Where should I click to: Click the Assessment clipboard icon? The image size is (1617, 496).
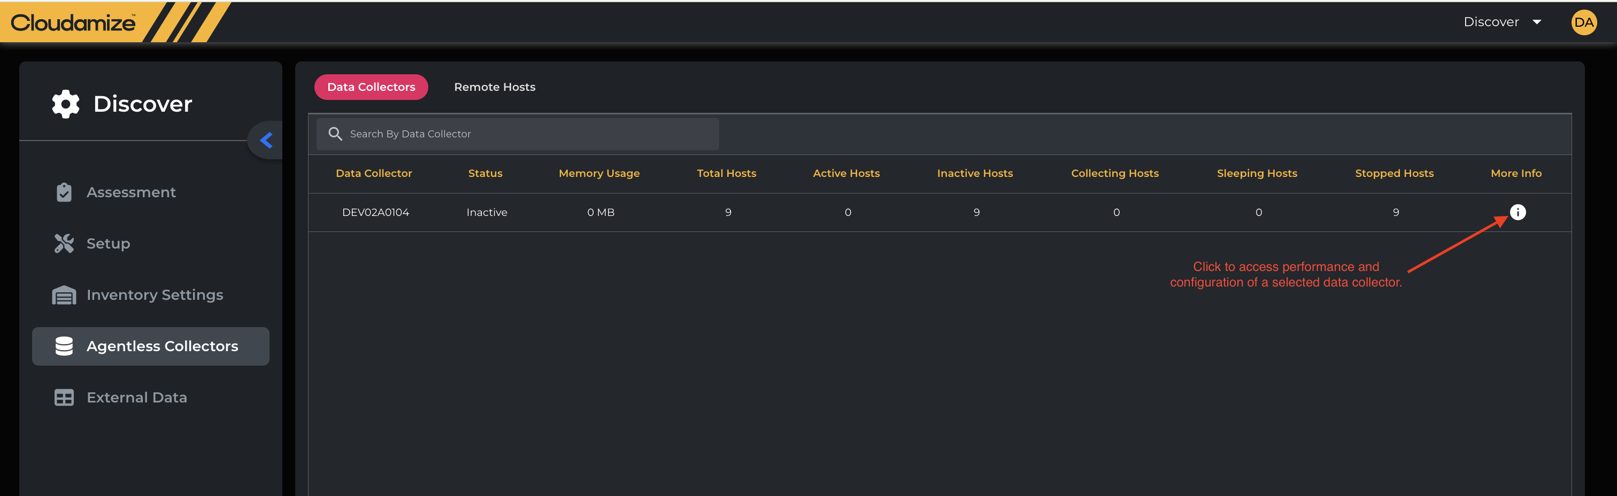click(x=64, y=192)
